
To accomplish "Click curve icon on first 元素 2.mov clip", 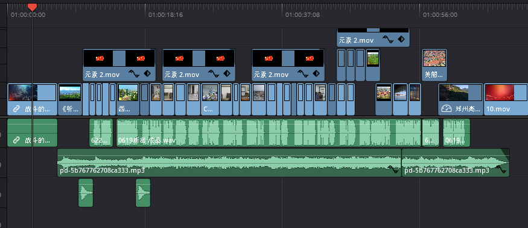I will (x=135, y=74).
